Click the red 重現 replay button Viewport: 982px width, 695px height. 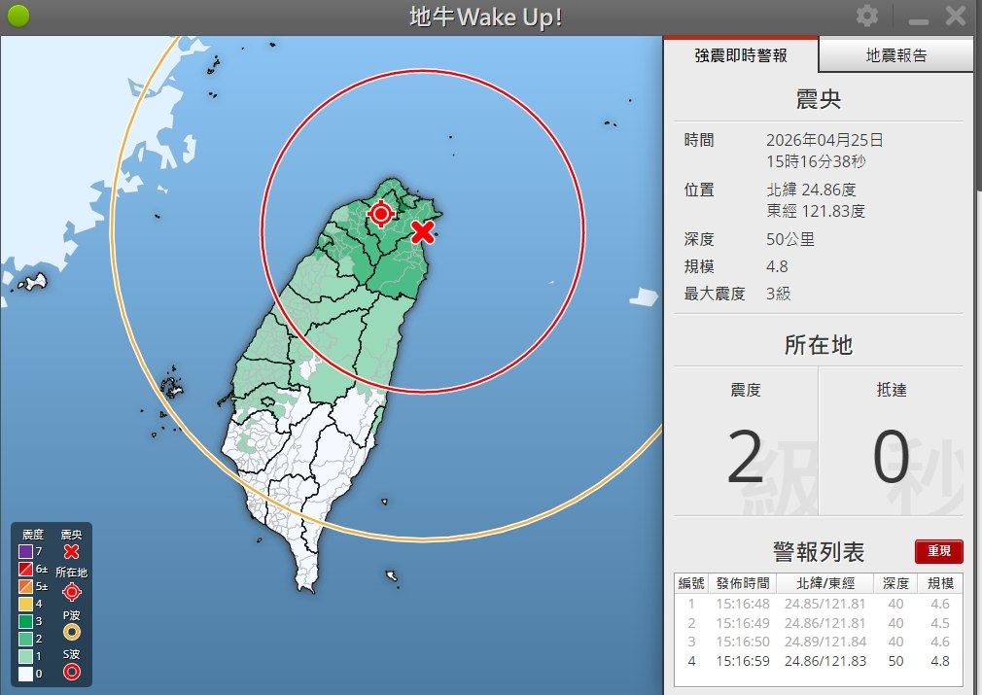coord(939,551)
